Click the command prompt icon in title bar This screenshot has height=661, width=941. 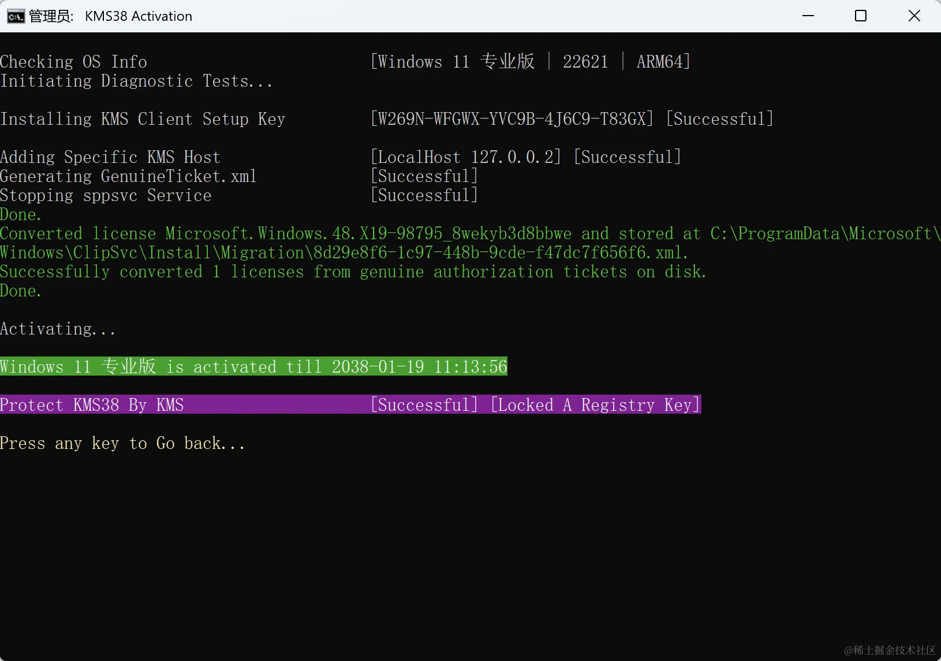pyautogui.click(x=16, y=16)
